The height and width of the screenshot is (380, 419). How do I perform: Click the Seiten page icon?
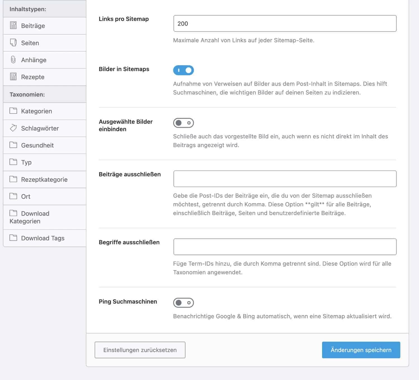[13, 43]
